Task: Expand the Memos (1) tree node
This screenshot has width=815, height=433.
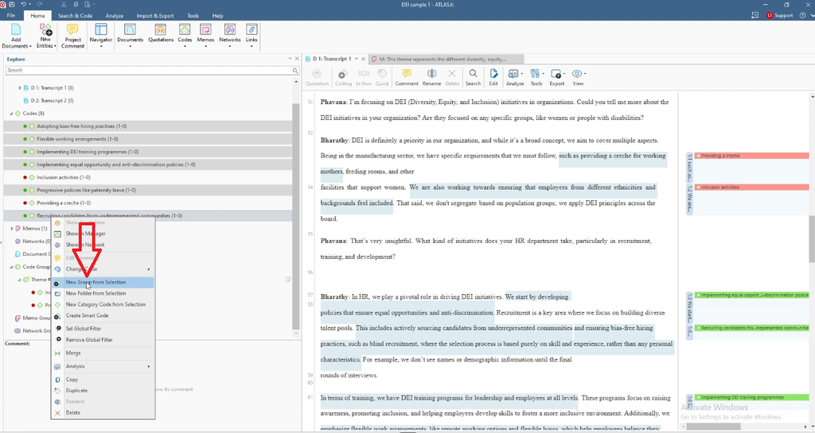Action: click(11, 228)
